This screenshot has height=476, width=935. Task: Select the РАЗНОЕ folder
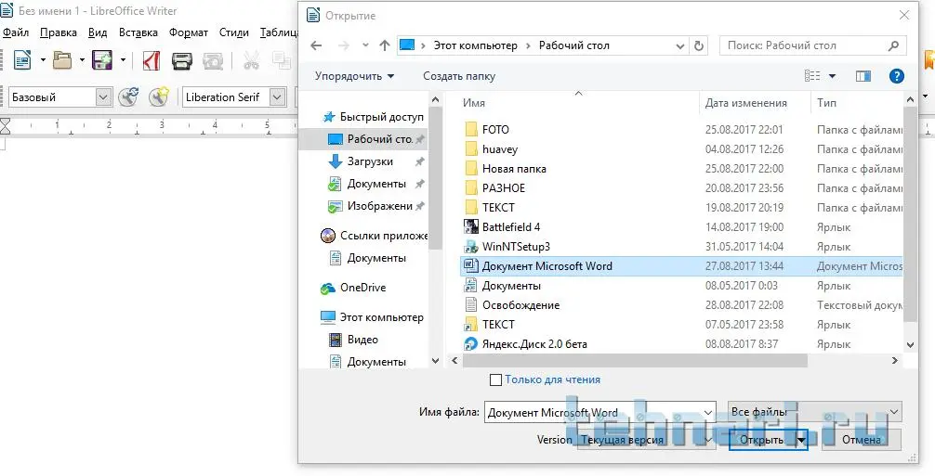point(504,188)
